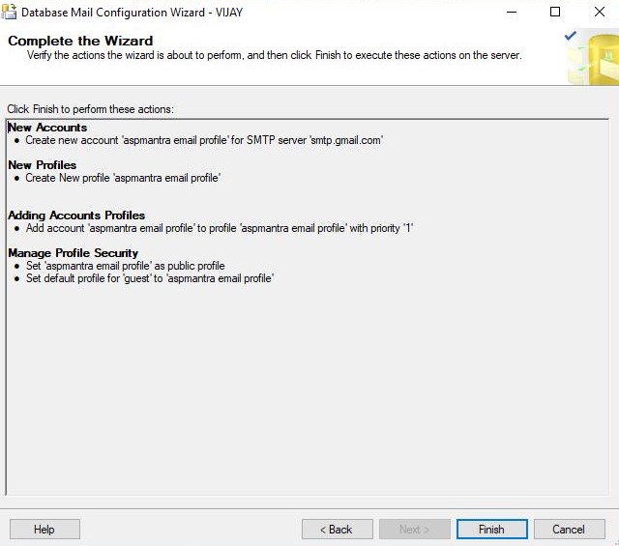
Task: Select 'Set default profile for guest' line
Action: pyautogui.click(x=150, y=278)
